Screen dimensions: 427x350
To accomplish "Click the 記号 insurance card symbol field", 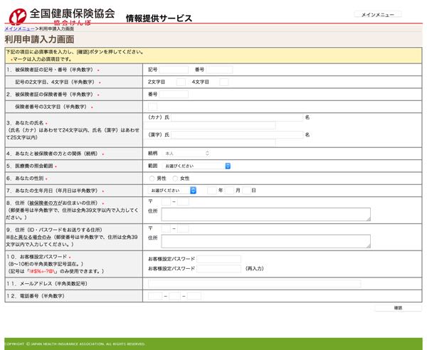I will pos(174,70).
